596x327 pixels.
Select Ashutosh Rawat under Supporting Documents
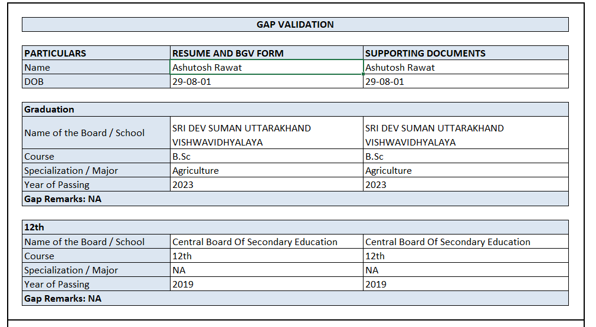pyautogui.click(x=465, y=68)
